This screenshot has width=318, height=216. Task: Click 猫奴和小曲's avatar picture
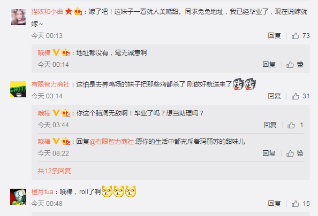coord(18,17)
